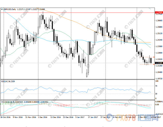Select the red horizontal resistance line

(78, 12)
